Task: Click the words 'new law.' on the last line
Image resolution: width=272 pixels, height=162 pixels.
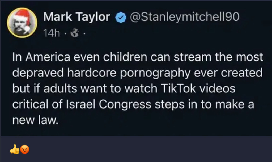Action: coord(35,120)
